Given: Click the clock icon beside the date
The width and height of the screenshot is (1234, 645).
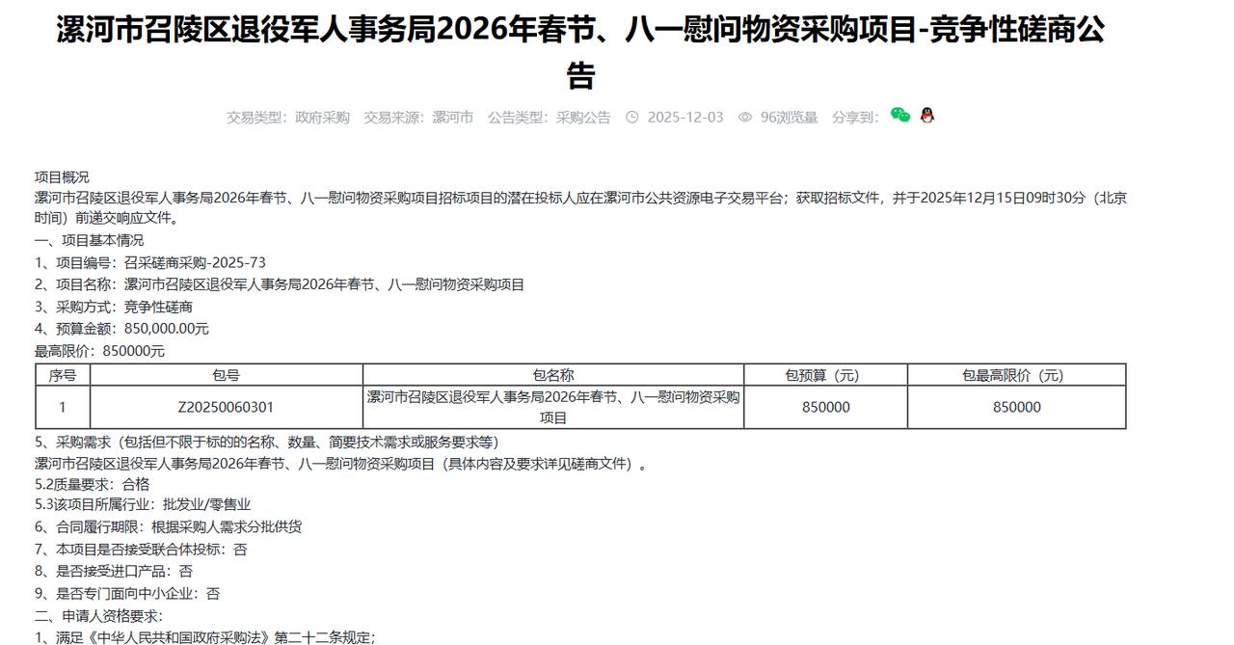Looking at the screenshot, I should (631, 117).
